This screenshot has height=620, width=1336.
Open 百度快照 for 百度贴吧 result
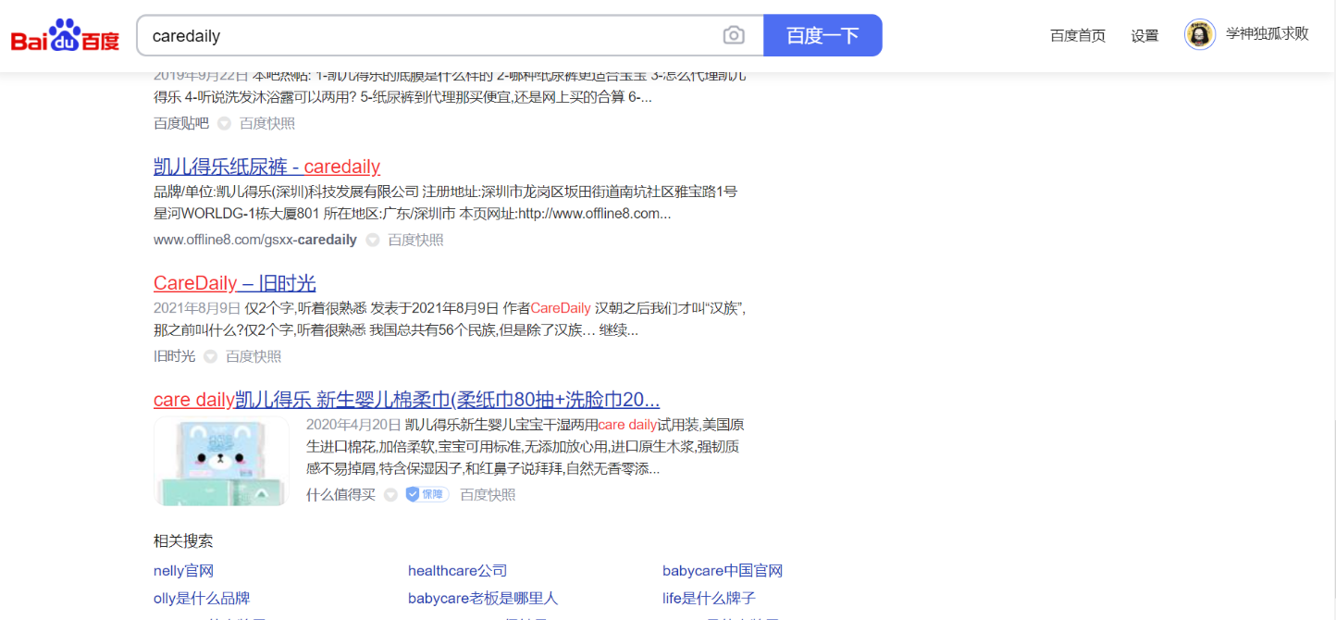click(267, 123)
